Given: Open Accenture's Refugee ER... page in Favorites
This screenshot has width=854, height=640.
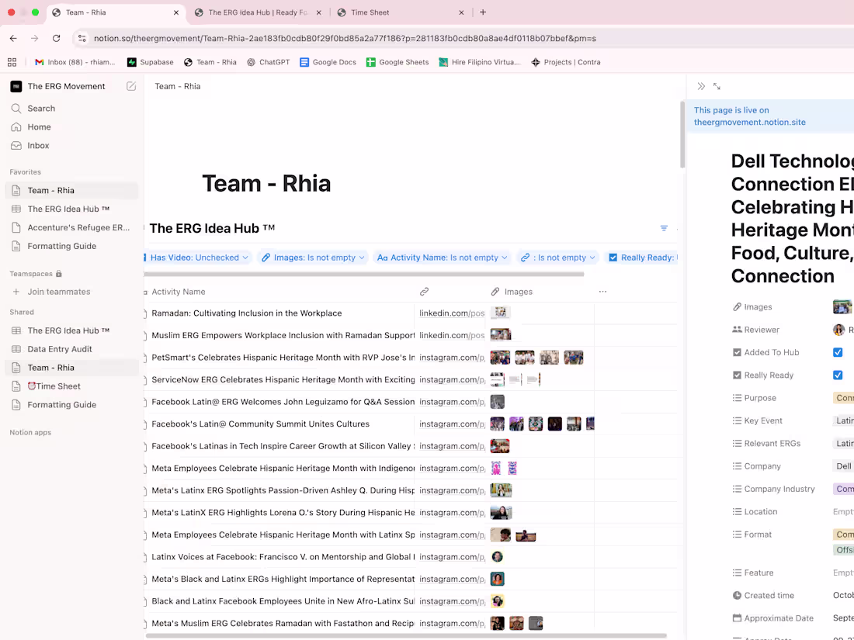Looking at the screenshot, I should point(71,227).
